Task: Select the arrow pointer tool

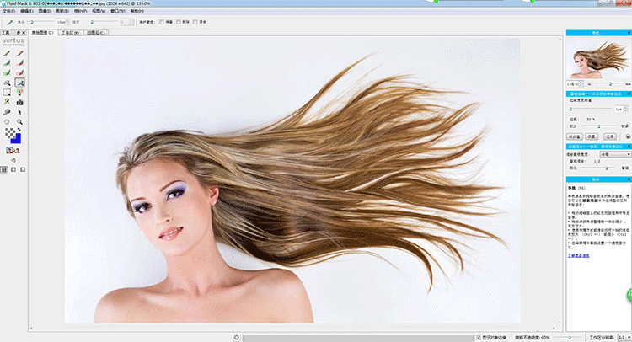Action: tap(19, 111)
